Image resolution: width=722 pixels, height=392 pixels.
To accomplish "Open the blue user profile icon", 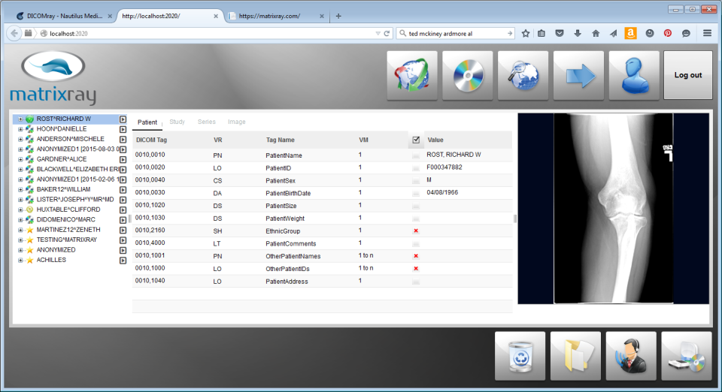I will click(x=634, y=75).
